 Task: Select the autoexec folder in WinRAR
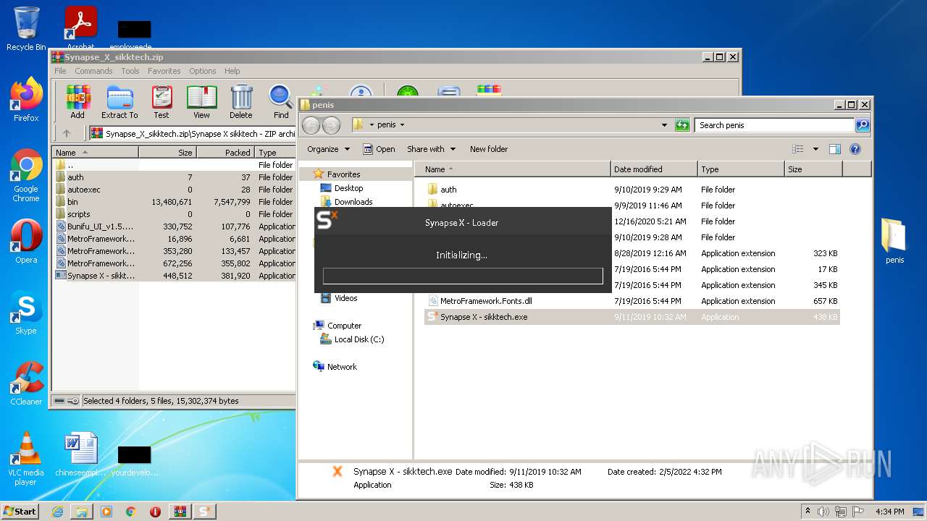pos(84,190)
